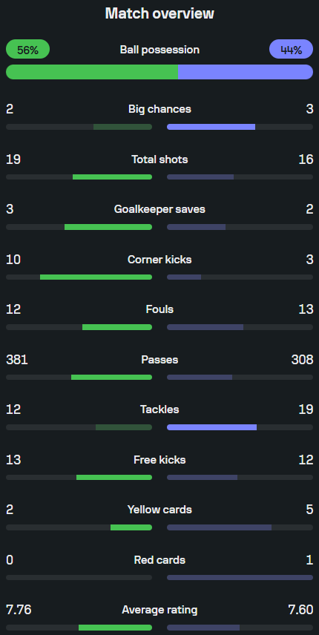Click the green Total shots bar
Screen dimensions: 319x635
112,177
